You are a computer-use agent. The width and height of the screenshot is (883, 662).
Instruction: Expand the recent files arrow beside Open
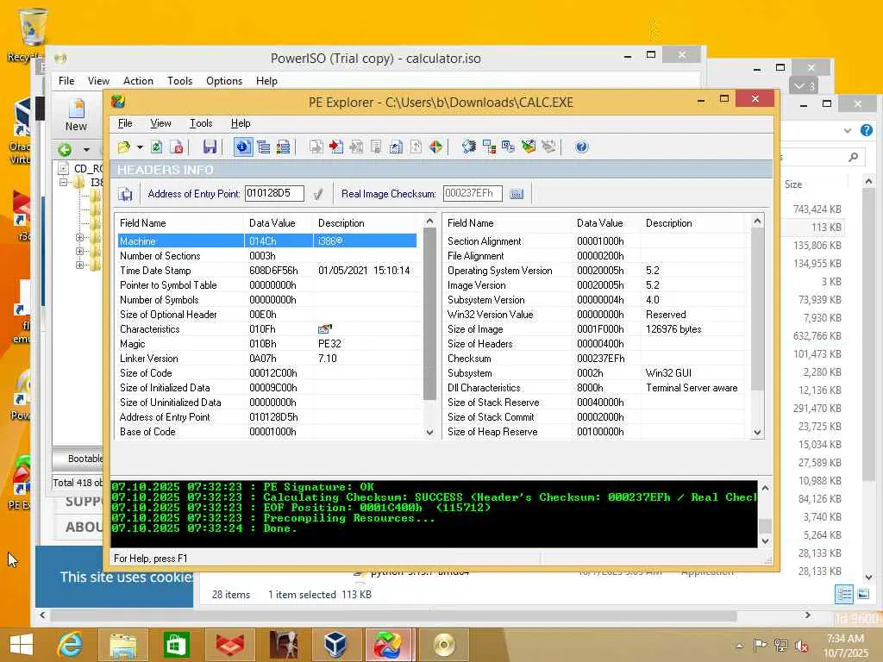pyautogui.click(x=140, y=147)
